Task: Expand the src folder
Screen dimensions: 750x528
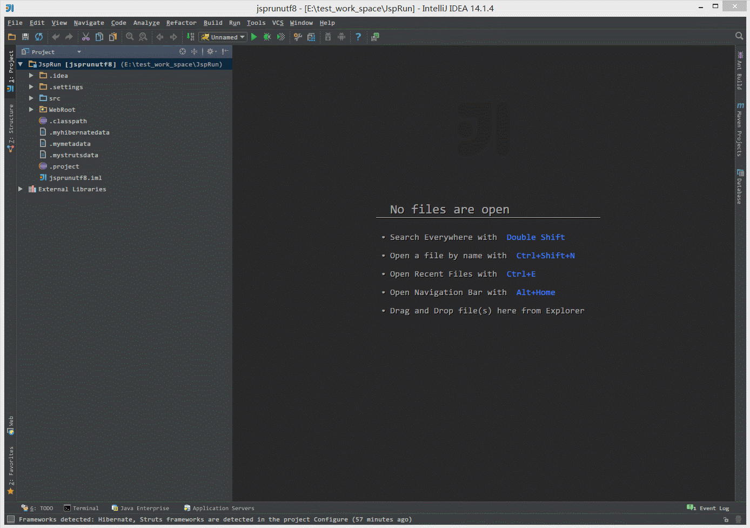Action: tap(31, 98)
